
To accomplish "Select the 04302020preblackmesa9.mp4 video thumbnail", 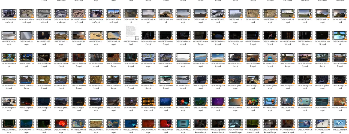I will pyautogui.click(x=200, y=124).
